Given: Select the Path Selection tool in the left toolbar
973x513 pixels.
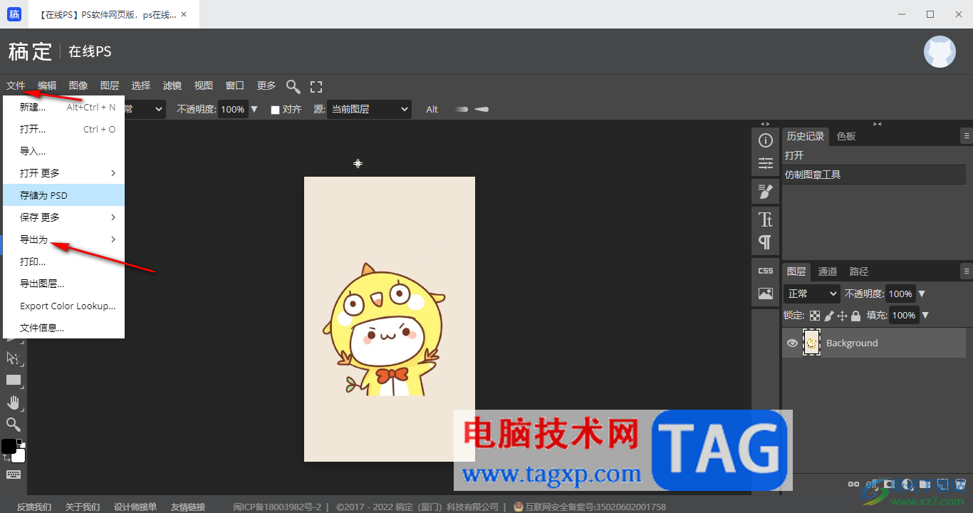Looking at the screenshot, I should pyautogui.click(x=13, y=358).
